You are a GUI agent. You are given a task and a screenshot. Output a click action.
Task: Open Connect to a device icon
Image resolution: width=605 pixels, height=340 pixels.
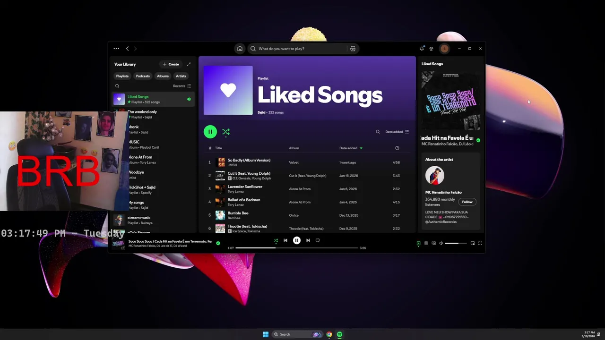click(x=433, y=243)
